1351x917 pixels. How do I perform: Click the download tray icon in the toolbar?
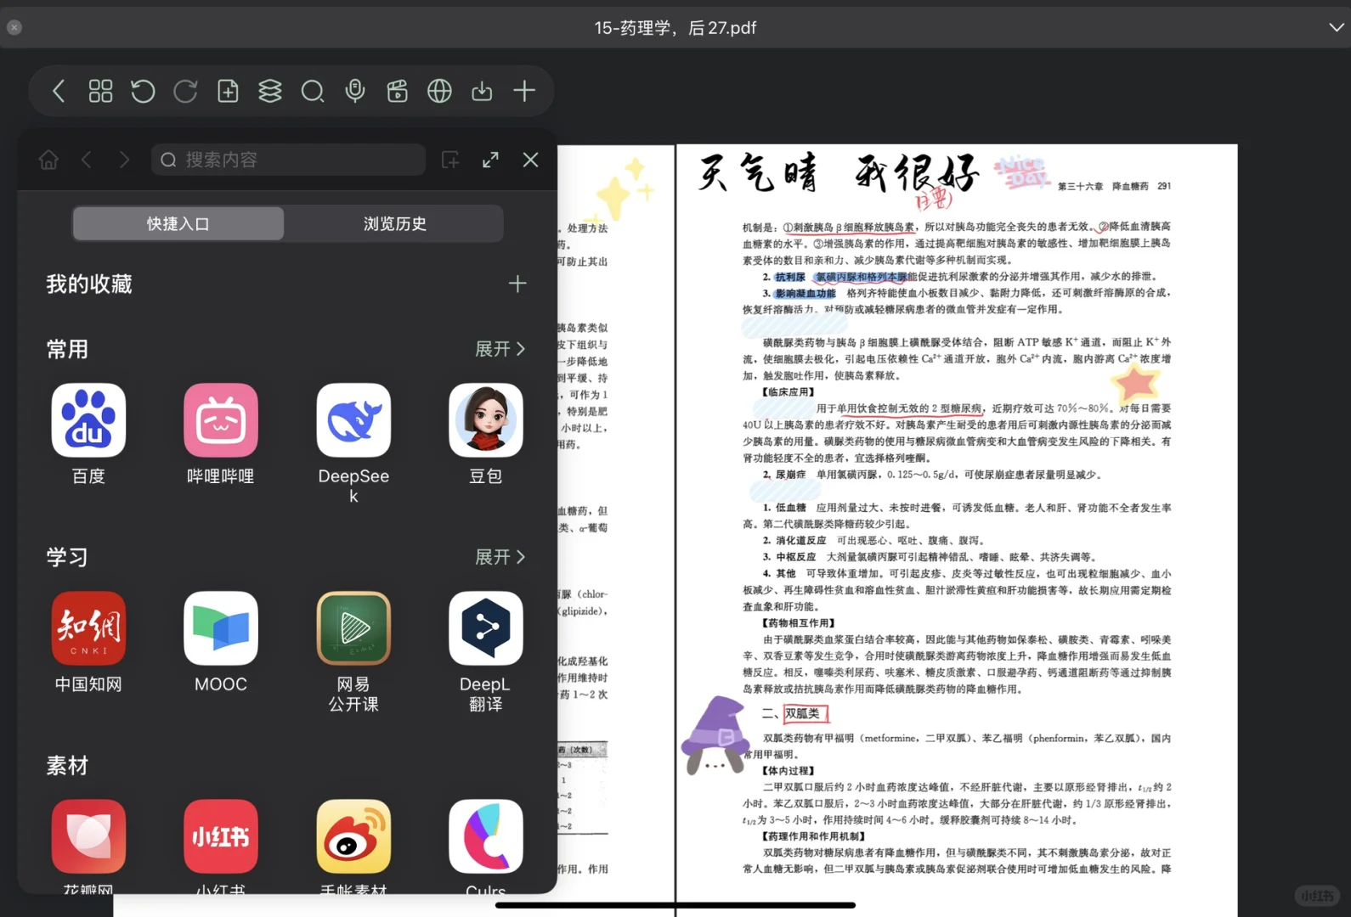482,91
